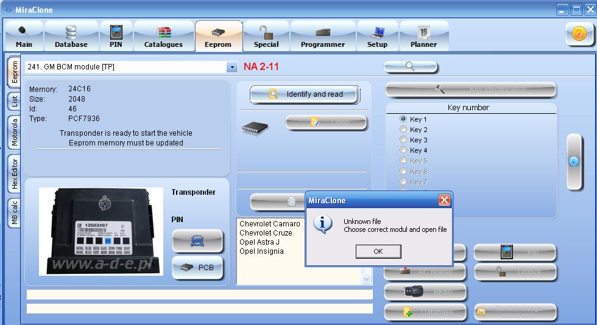Close the MiraClone Unknown file dialog
Image resolution: width=597 pixels, height=325 pixels.
[x=444, y=200]
